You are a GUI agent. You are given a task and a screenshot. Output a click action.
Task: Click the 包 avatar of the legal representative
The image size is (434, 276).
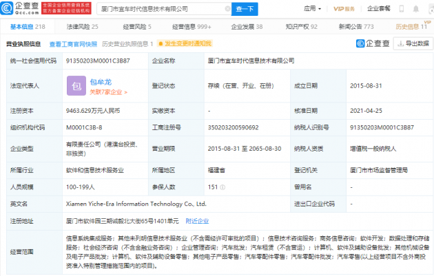point(76,86)
